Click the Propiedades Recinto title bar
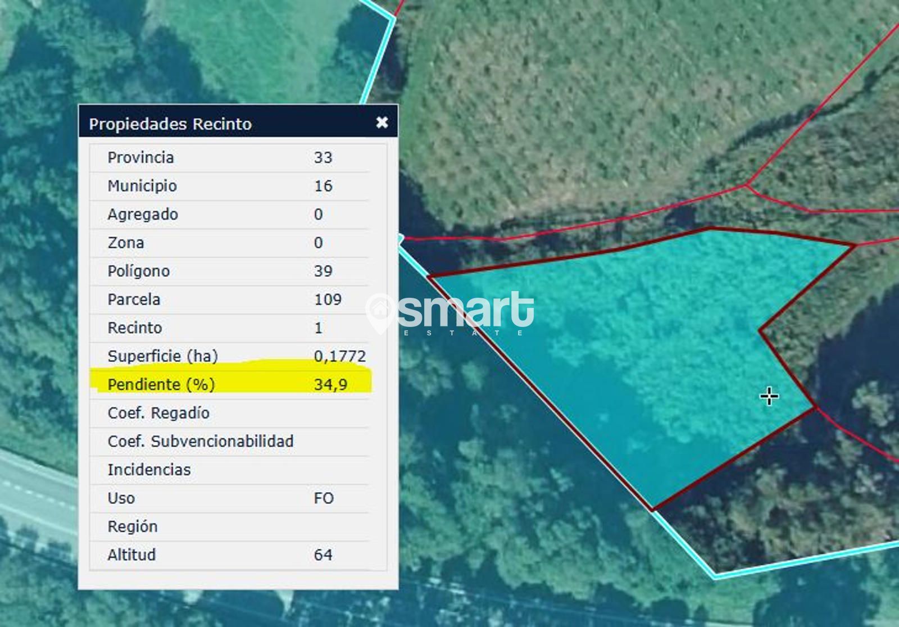The width and height of the screenshot is (899, 627). click(x=225, y=123)
